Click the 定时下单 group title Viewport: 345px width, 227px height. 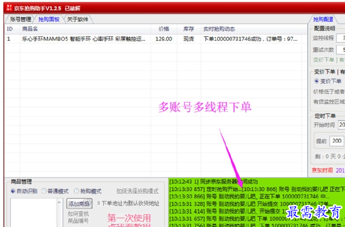[x=325, y=116]
